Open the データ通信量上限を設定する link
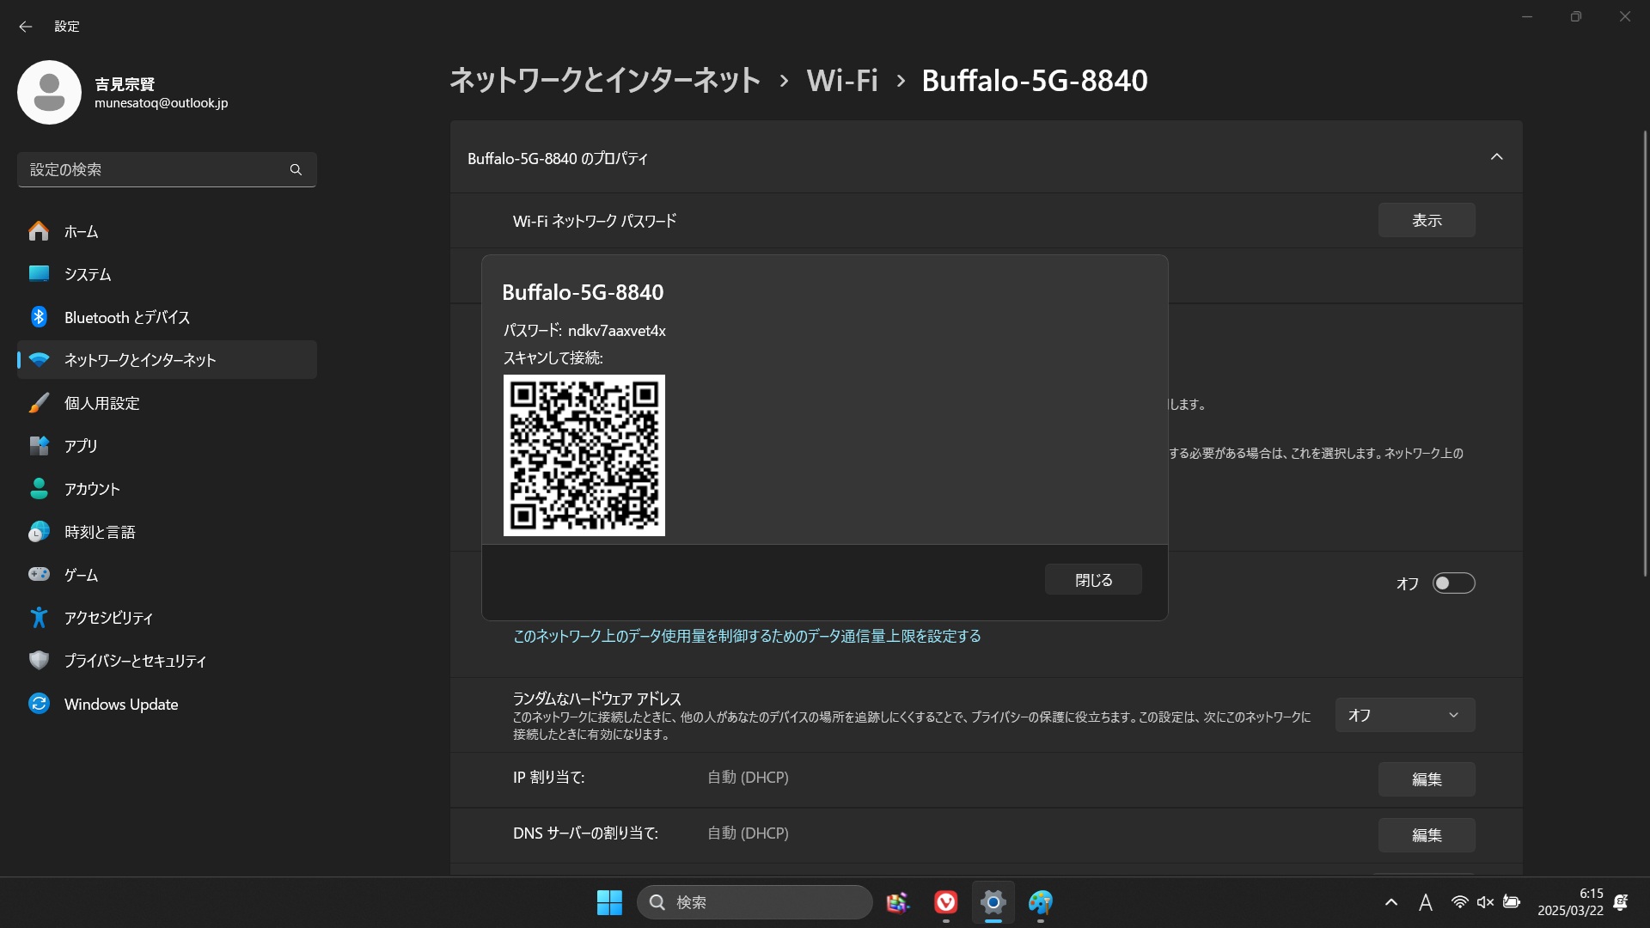Viewport: 1650px width, 928px height. pos(747,636)
